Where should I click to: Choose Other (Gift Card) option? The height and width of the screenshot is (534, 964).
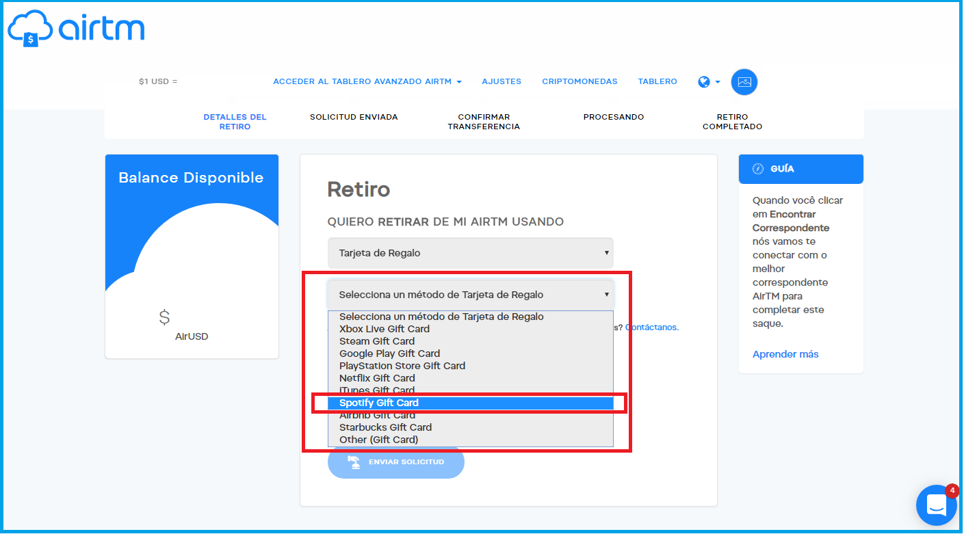(471, 440)
